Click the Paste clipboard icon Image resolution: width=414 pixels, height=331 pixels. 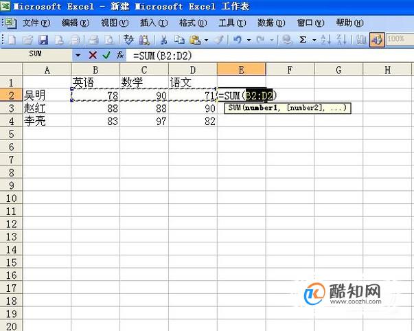coord(195,40)
